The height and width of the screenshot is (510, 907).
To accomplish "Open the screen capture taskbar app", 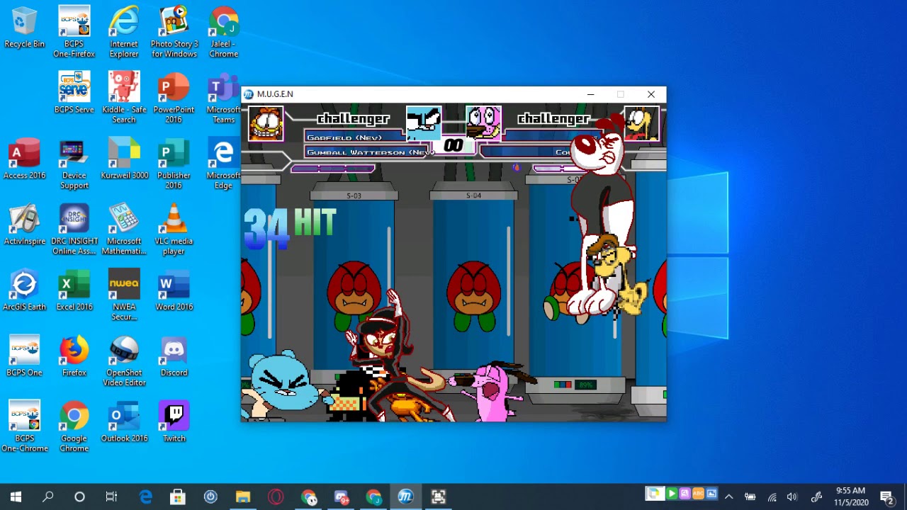I will (438, 497).
